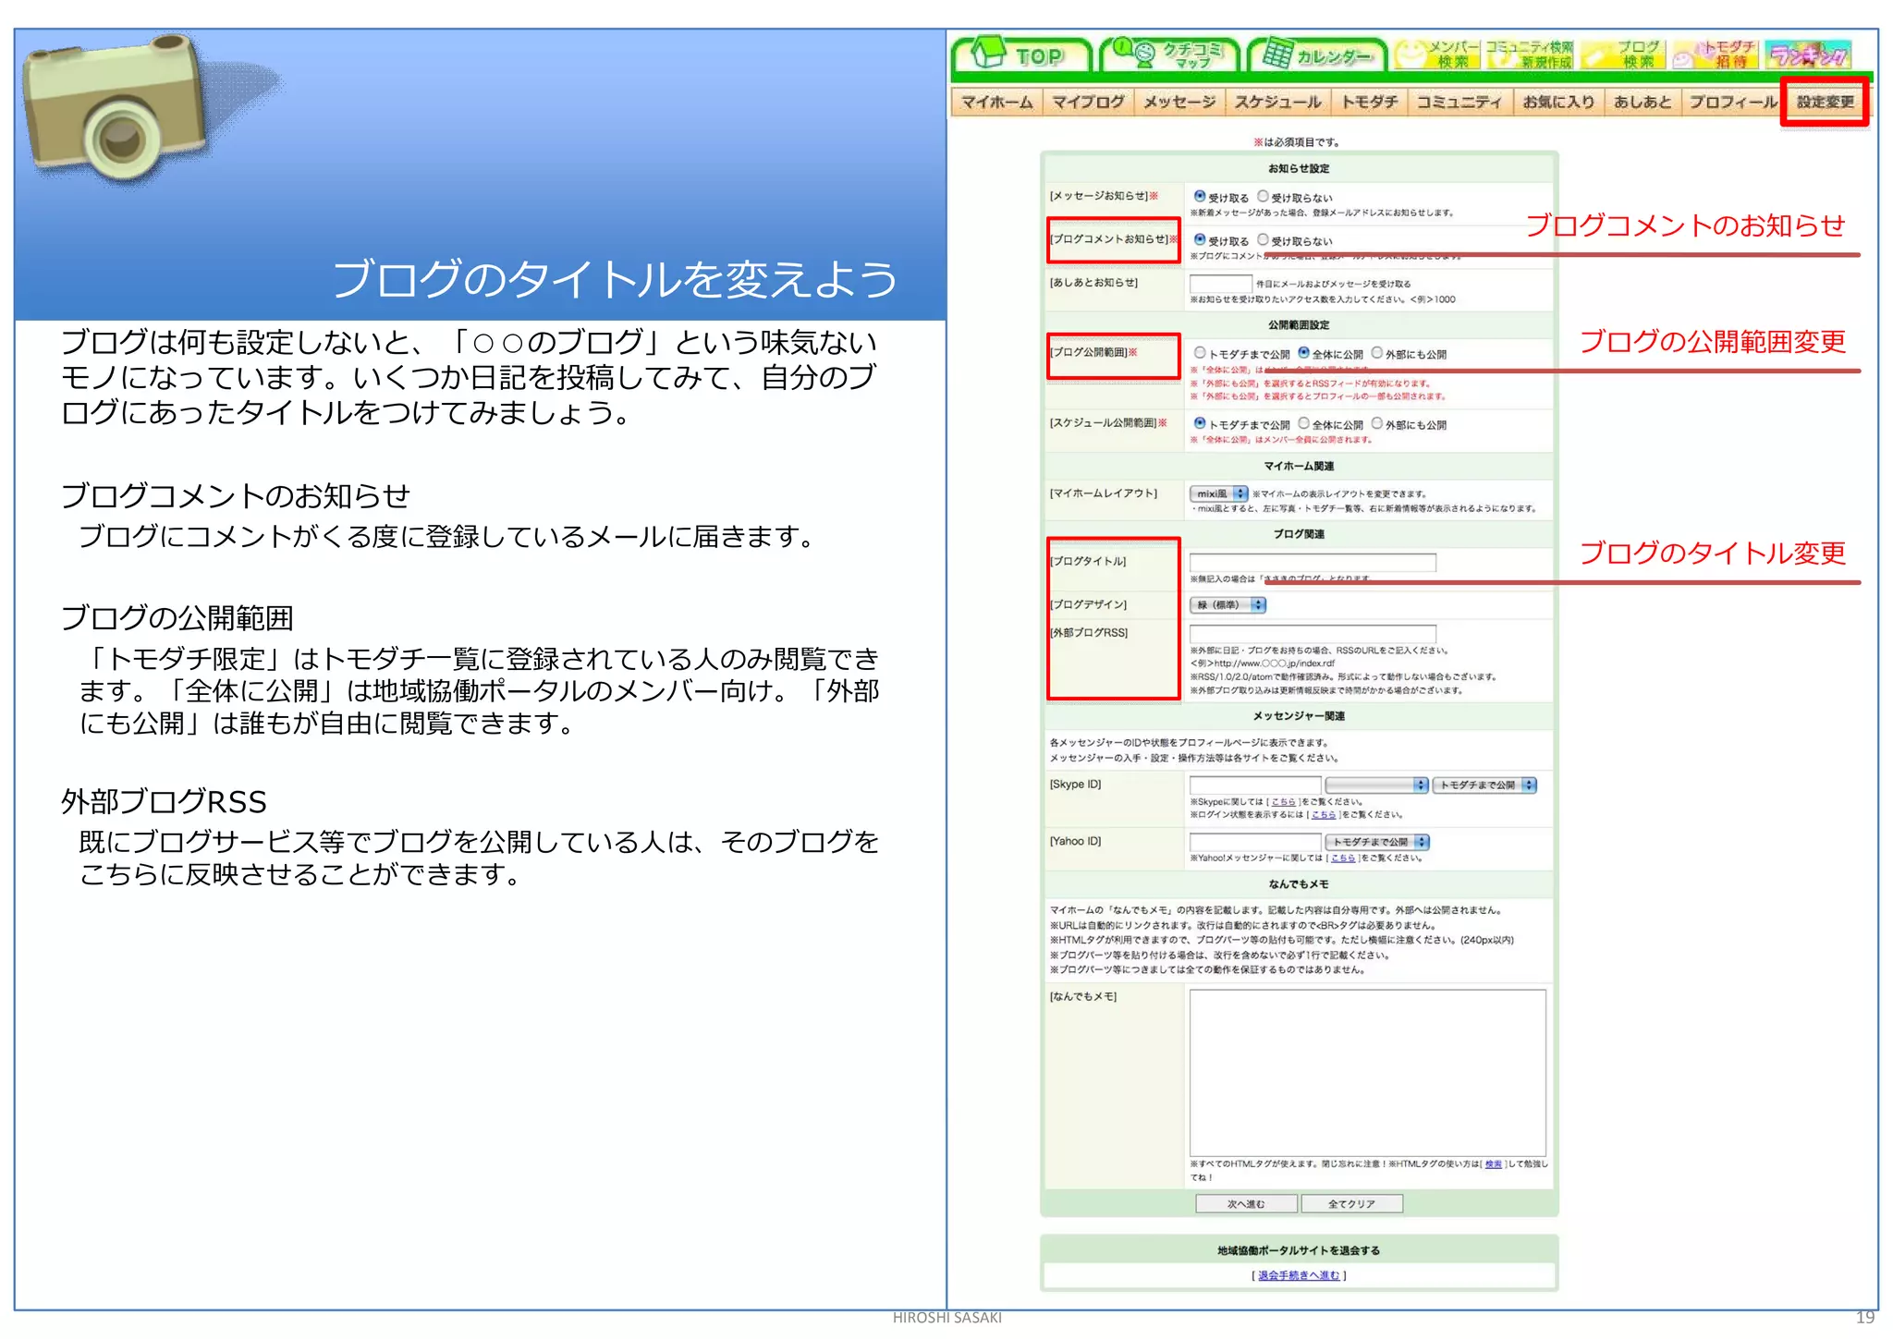1893x1339 pixels.
Task: Open the ブログデザイン 緑(標準) dropdown
Action: pos(1227,604)
